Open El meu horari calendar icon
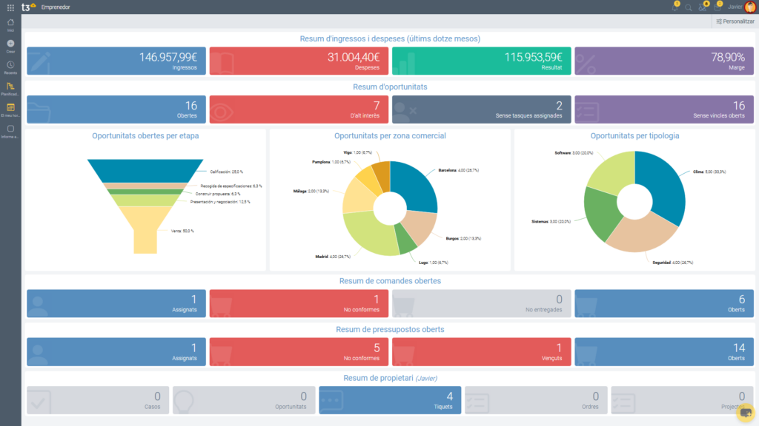This screenshot has width=759, height=426. [10, 108]
